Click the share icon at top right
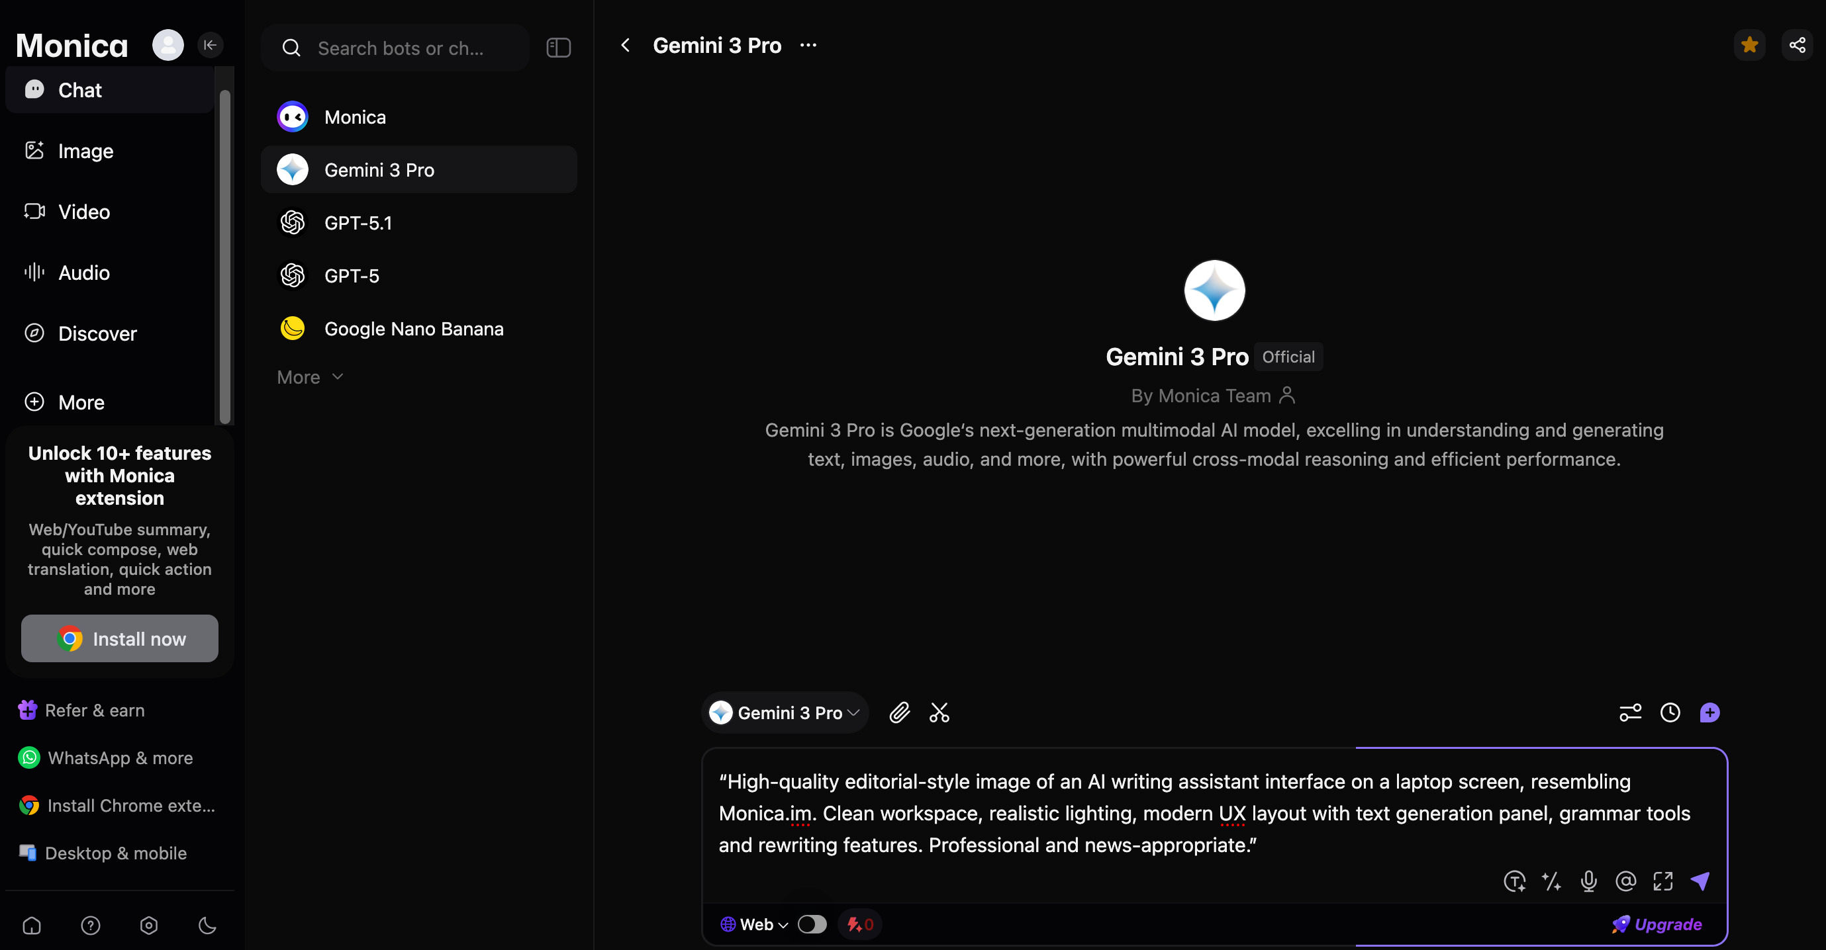 pyautogui.click(x=1797, y=46)
